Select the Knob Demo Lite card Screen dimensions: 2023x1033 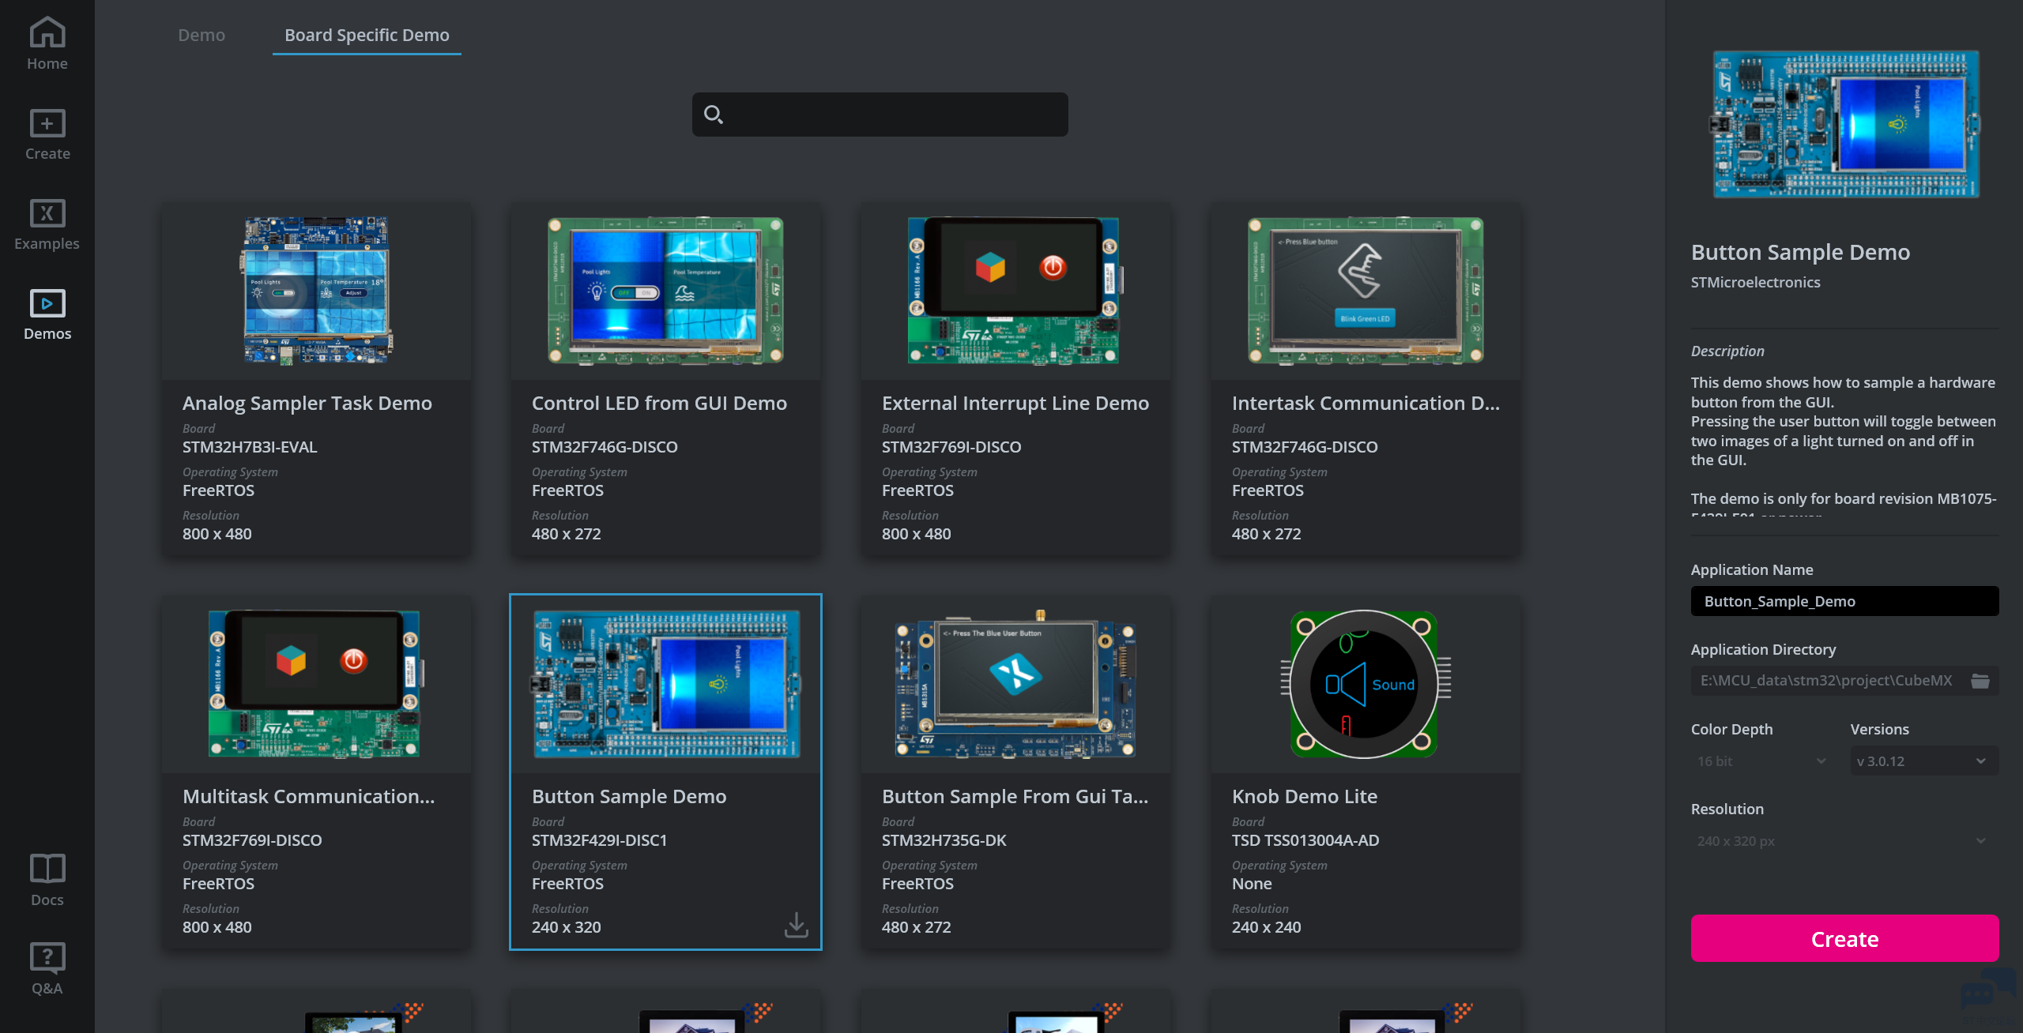click(x=1365, y=772)
